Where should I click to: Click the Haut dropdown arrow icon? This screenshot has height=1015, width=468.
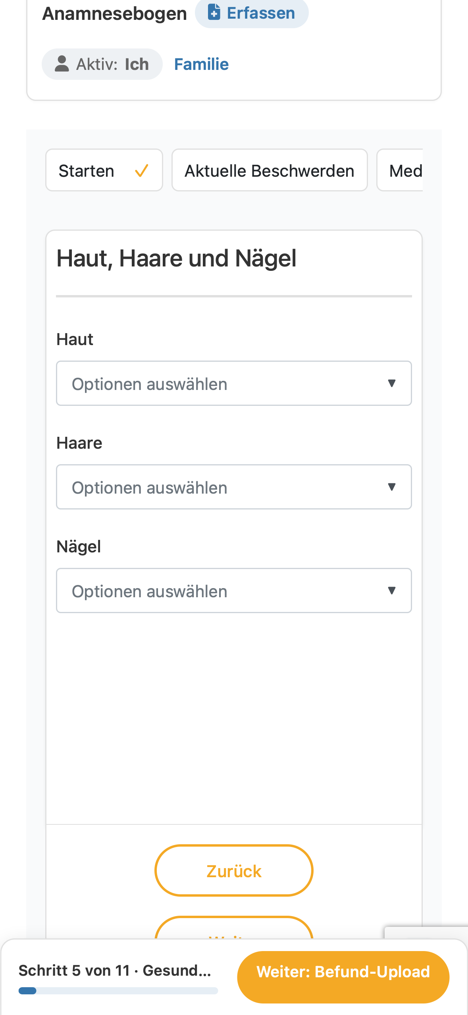click(x=391, y=383)
